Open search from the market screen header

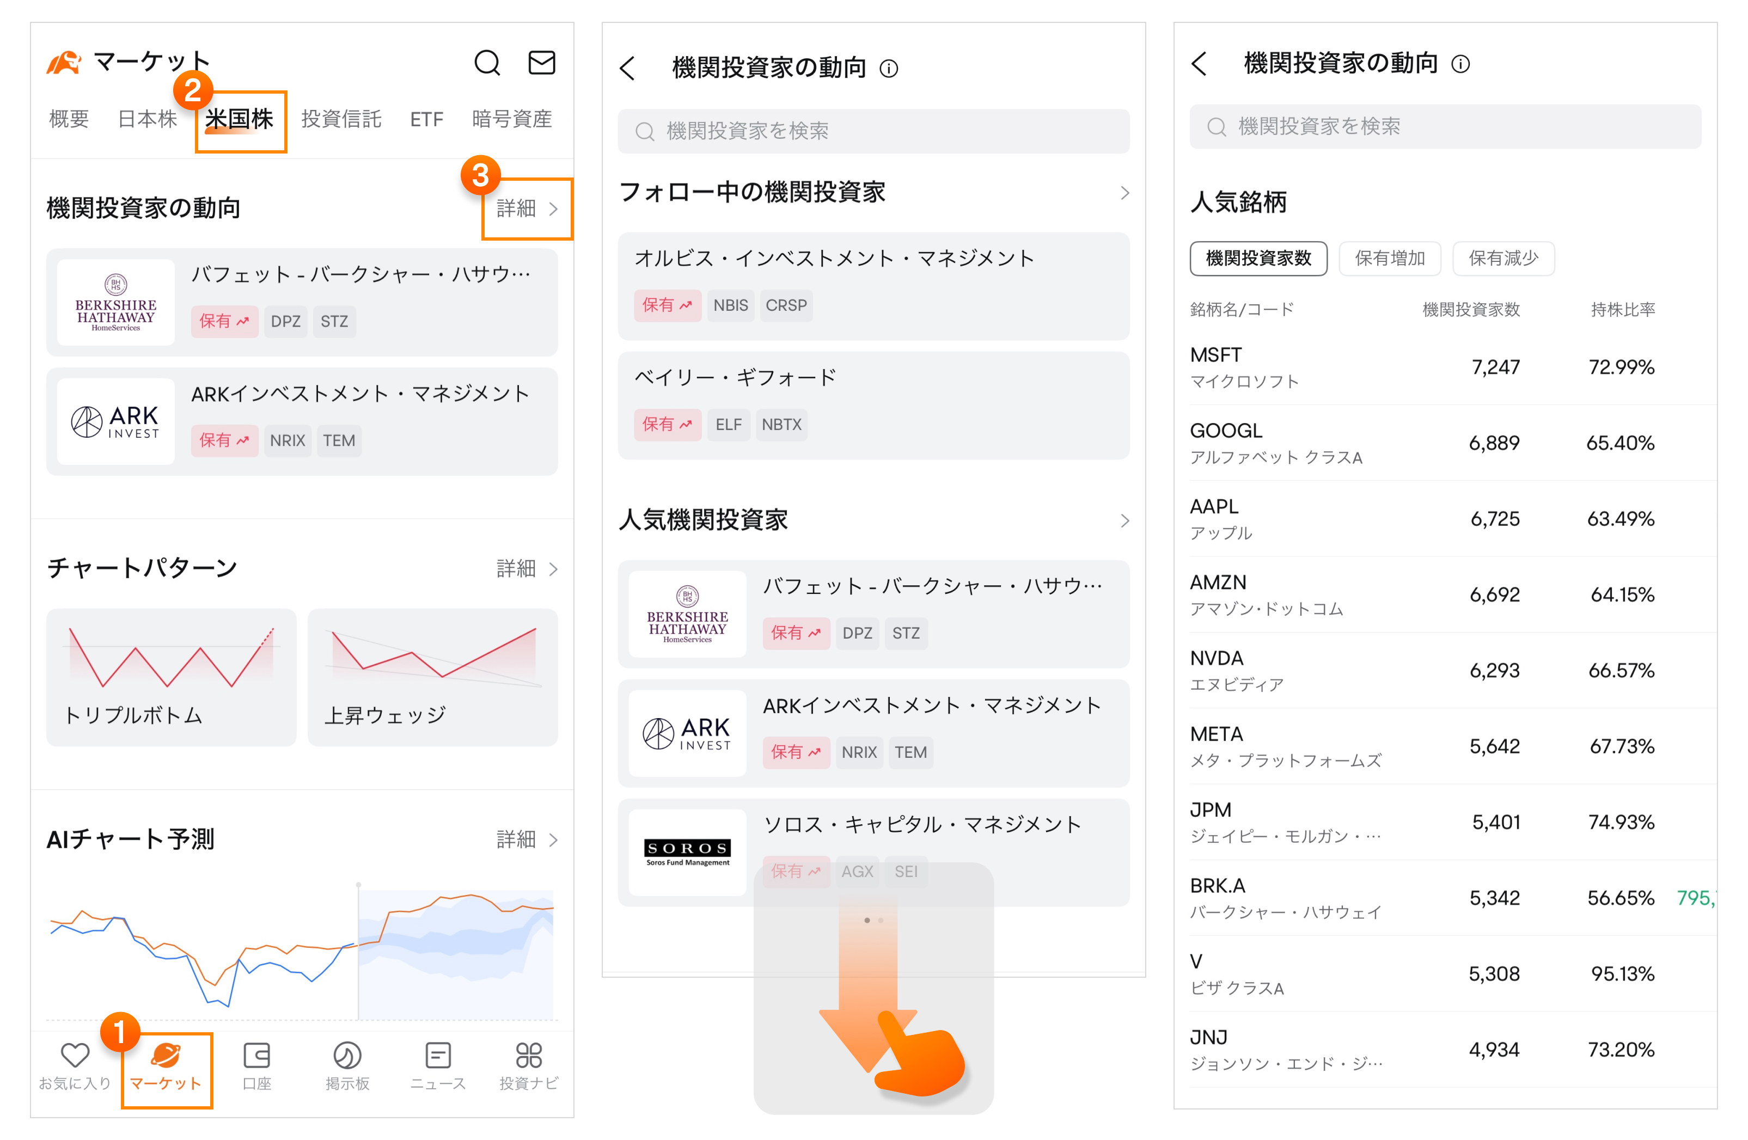click(x=487, y=63)
